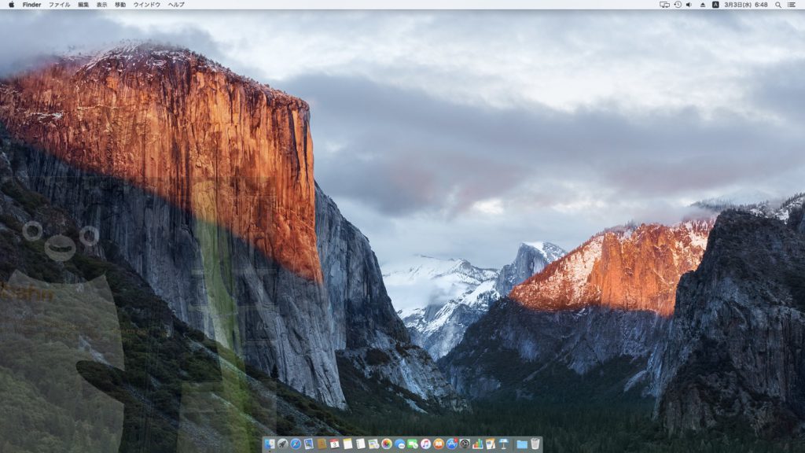805x453 pixels.
Task: Click the AirPlay displays status icon
Action: [x=664, y=5]
